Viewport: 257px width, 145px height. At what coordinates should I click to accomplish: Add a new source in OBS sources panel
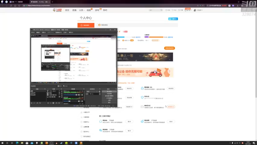click(48, 103)
